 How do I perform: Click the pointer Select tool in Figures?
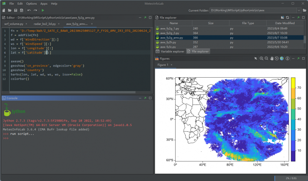click(x=256, y=58)
